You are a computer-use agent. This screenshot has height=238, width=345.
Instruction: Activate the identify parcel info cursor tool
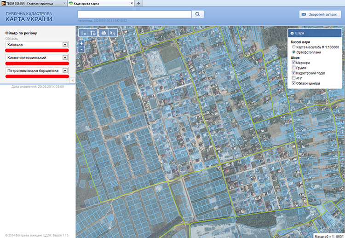(x=113, y=33)
